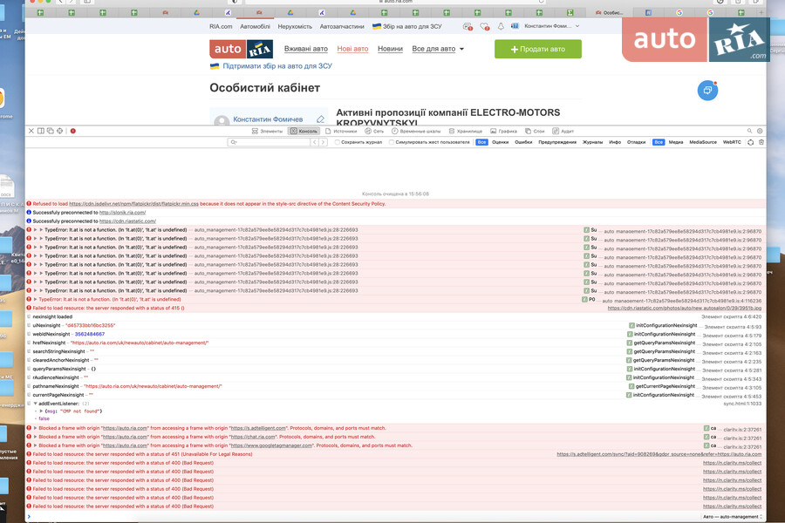
Task: Click the auto RIA logo in the navigation bar
Action: (x=242, y=49)
